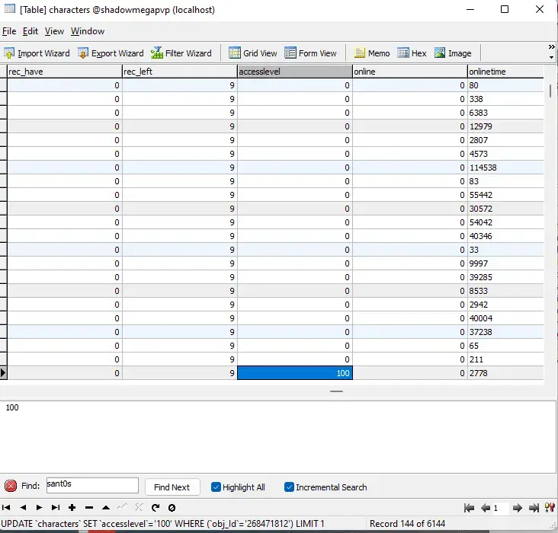Select onlinetime cell 37238
This screenshot has width=558, height=533.
(x=505, y=332)
